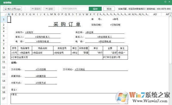Click the undo (撤销) button

coord(49,9)
